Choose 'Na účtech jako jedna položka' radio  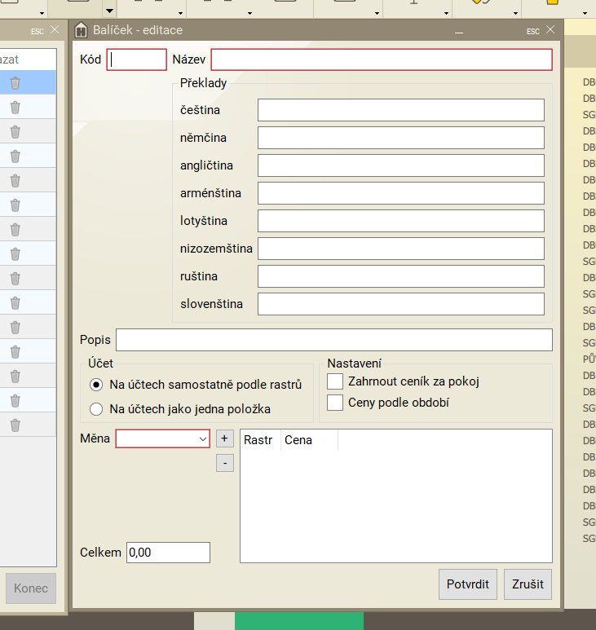pos(96,409)
